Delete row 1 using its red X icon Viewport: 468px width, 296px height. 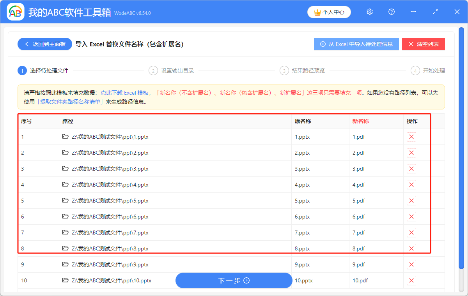click(x=411, y=137)
